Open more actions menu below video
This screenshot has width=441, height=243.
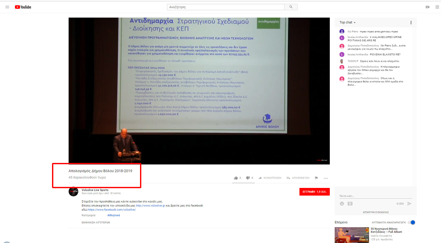(326, 178)
